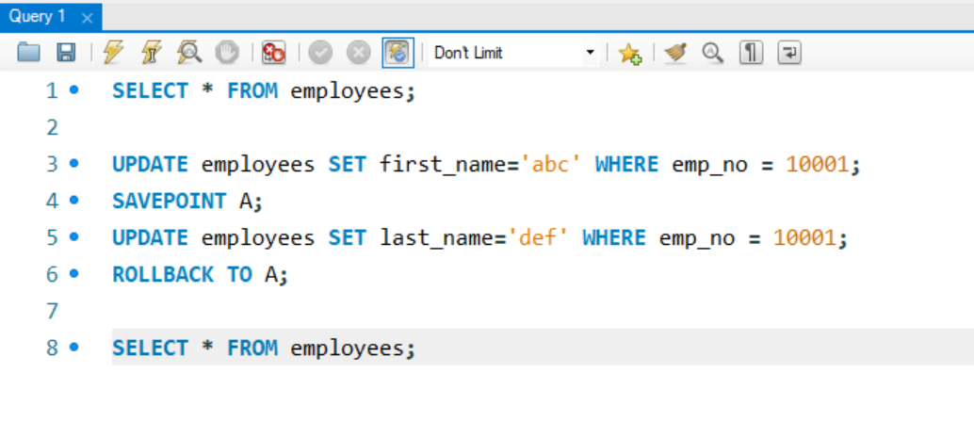Close the Query 1 tab
Screen dimensions: 974x422
[87, 19]
